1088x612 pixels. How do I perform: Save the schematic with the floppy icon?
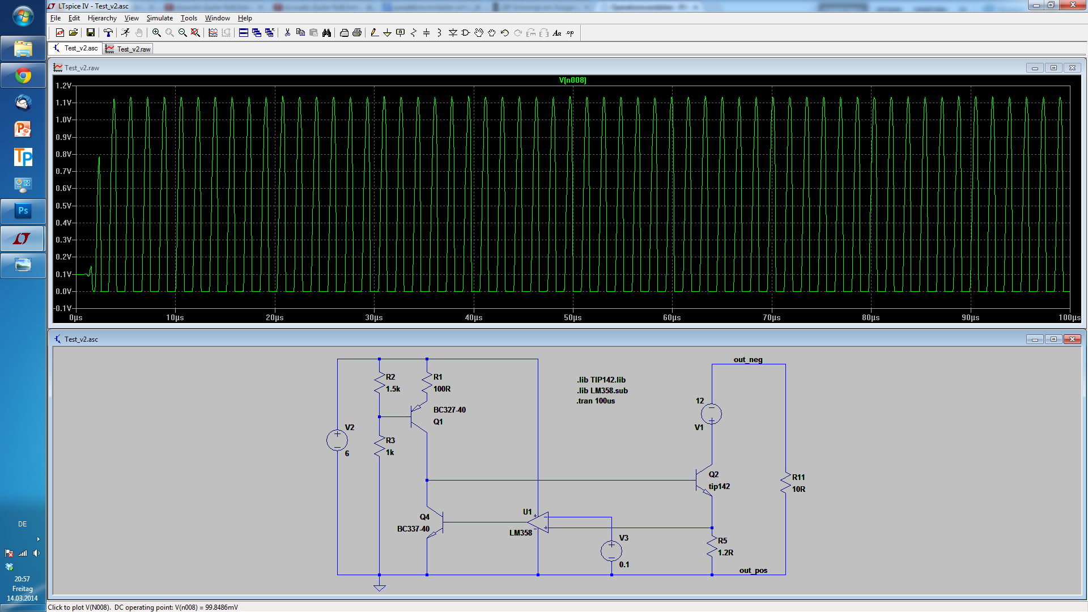point(90,33)
